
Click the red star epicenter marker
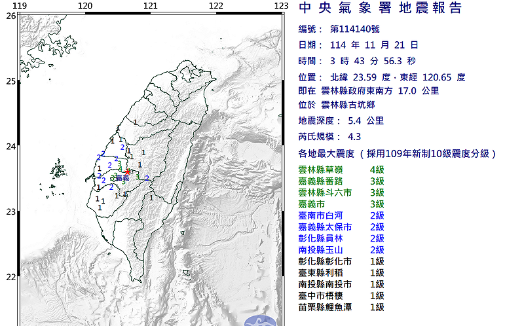pos(127,172)
